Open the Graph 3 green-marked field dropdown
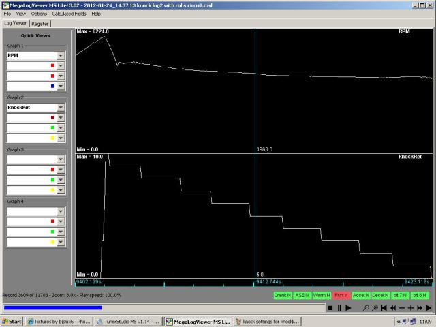Image resolution: width=436 pixels, height=327 pixels. [61, 180]
